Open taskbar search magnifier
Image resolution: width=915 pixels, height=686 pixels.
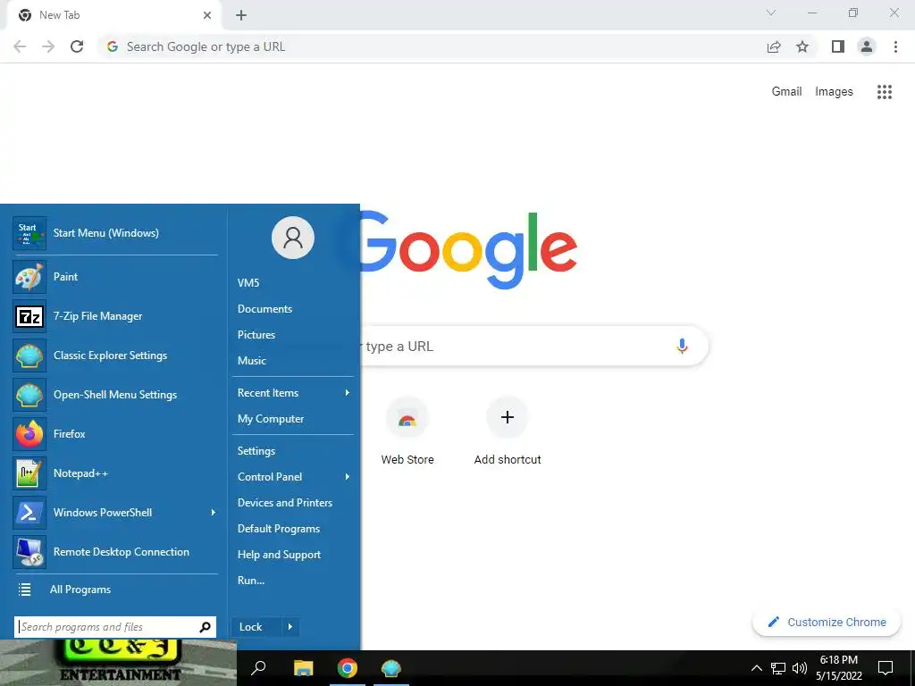[258, 668]
